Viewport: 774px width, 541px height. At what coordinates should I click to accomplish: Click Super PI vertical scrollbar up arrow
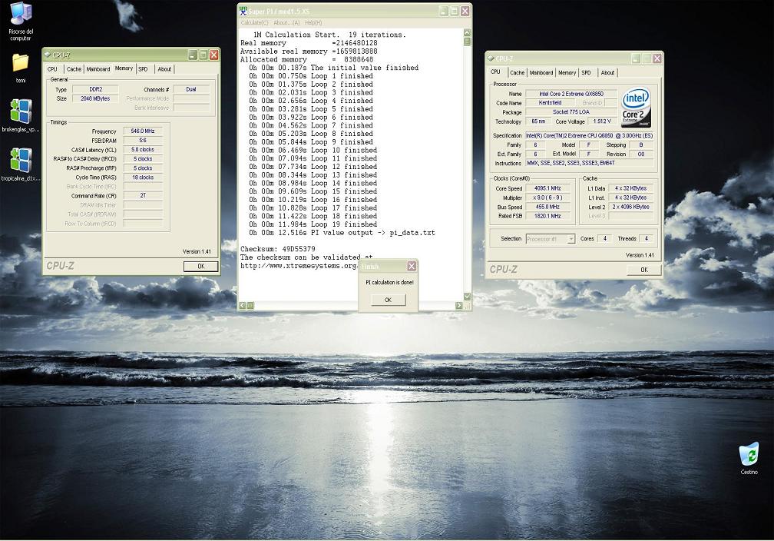click(x=467, y=32)
